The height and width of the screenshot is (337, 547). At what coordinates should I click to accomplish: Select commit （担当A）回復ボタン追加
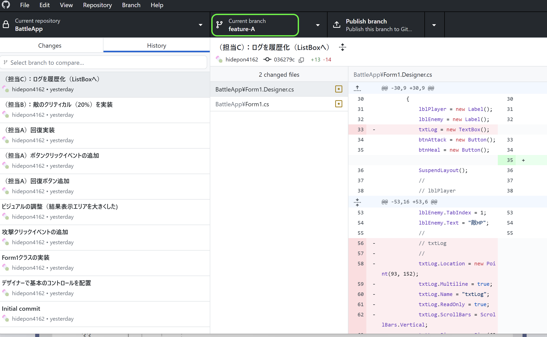point(105,187)
